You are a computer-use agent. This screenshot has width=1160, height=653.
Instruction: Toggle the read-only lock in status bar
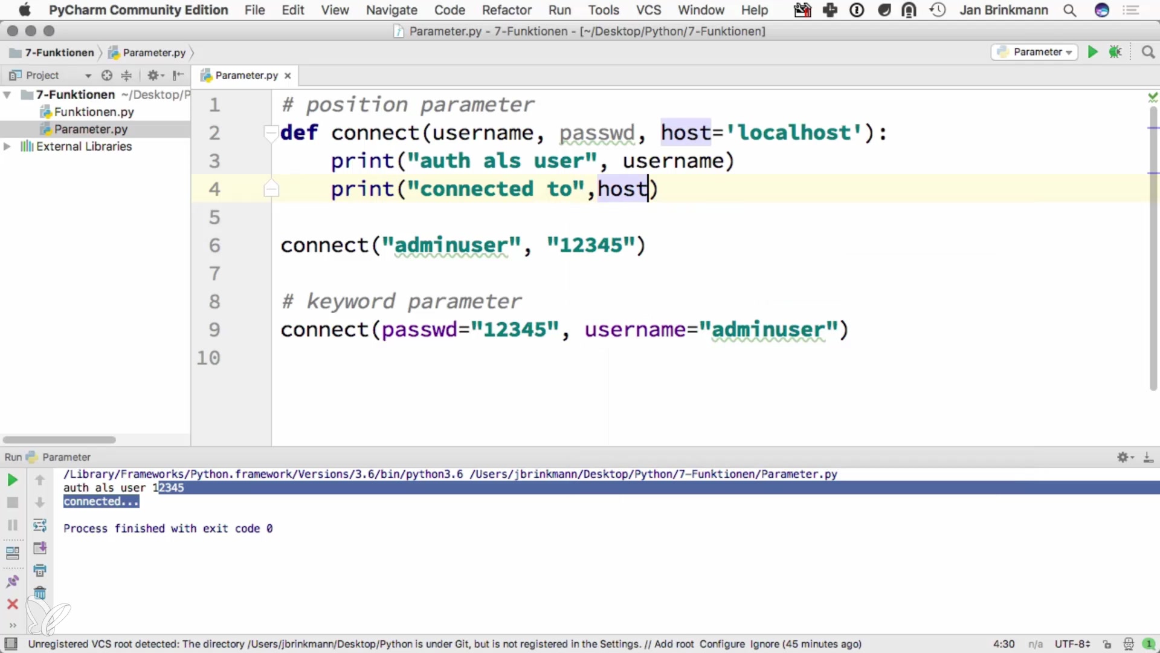[1107, 644]
